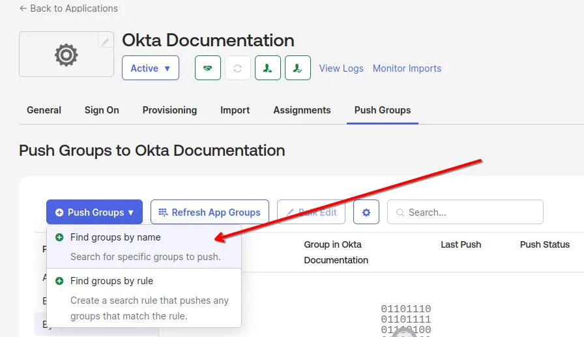Screen dimensions: 584x337
Task: Click the handshake icon button
Action: pyautogui.click(x=208, y=68)
